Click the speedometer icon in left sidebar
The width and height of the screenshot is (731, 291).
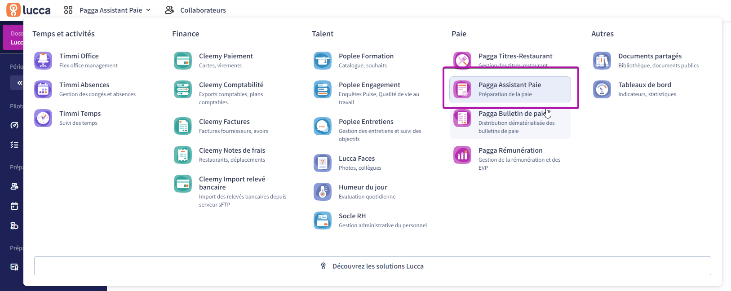coord(14,125)
